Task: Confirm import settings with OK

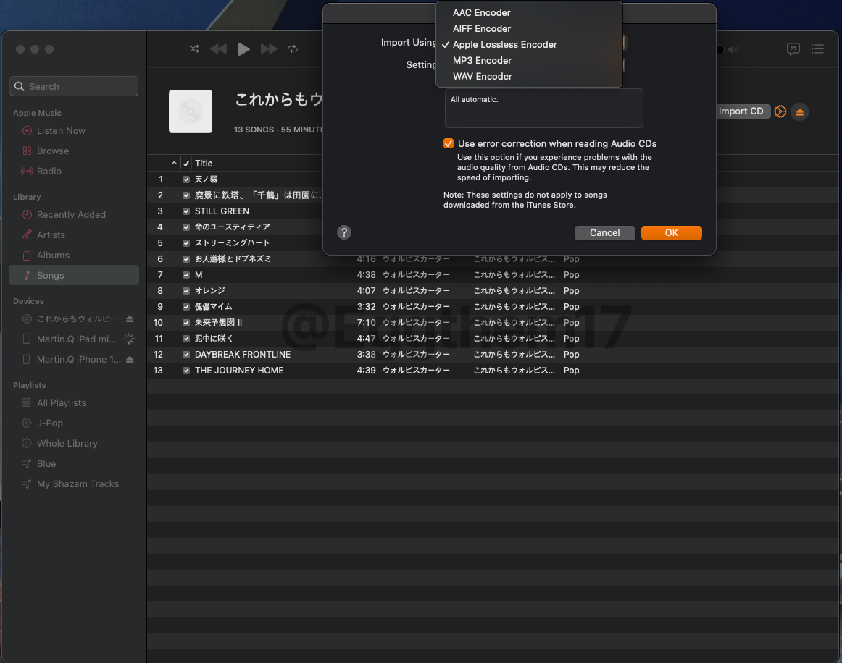Action: click(x=671, y=233)
